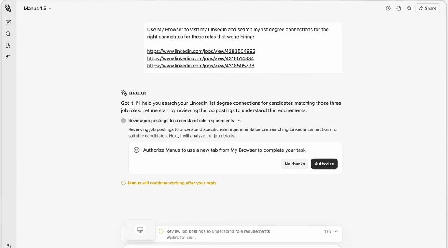Viewport: 448px width, 248px height.
Task: Click the 1/3 progress indicator
Action: pyautogui.click(x=327, y=231)
